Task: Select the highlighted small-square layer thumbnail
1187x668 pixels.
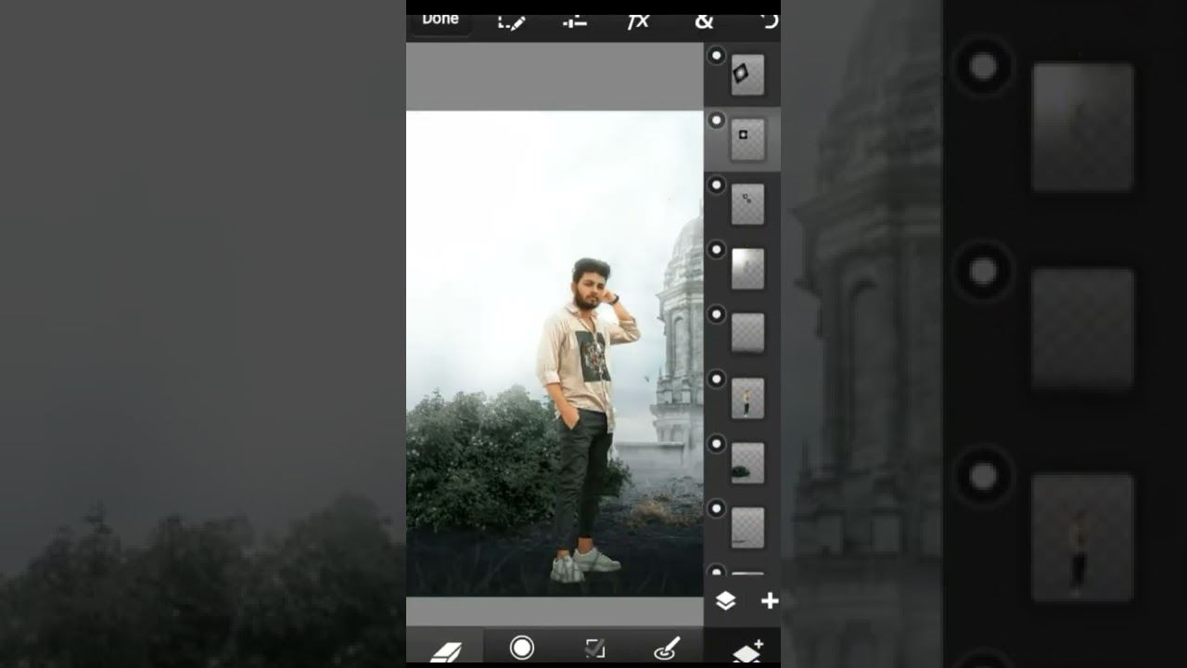Action: click(747, 139)
